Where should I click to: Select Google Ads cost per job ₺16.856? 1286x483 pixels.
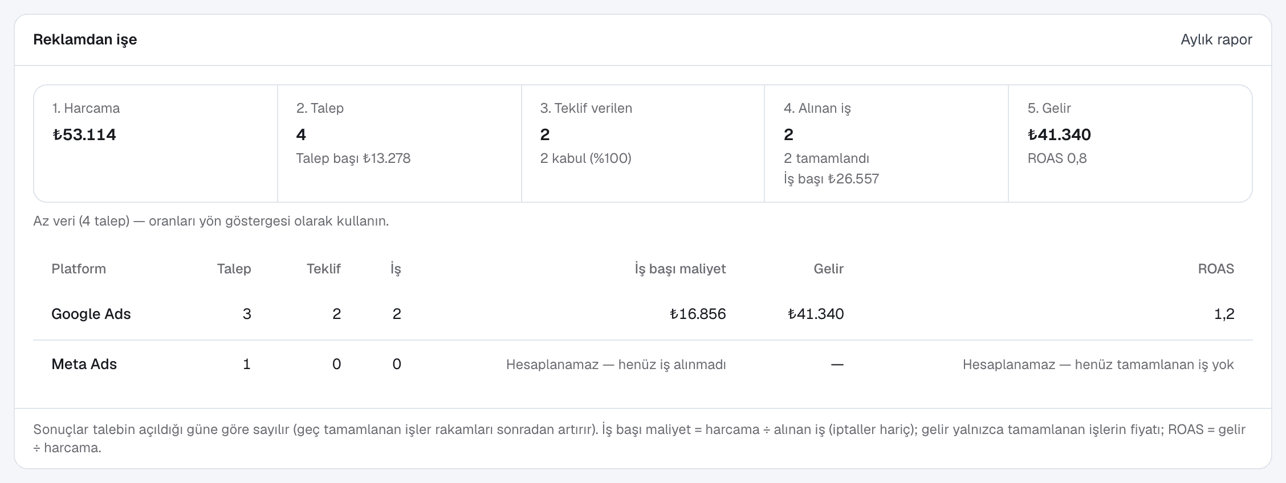(x=698, y=314)
